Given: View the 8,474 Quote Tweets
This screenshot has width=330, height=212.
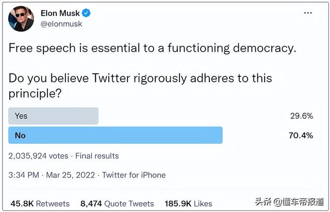Looking at the screenshot, I should point(117,203).
